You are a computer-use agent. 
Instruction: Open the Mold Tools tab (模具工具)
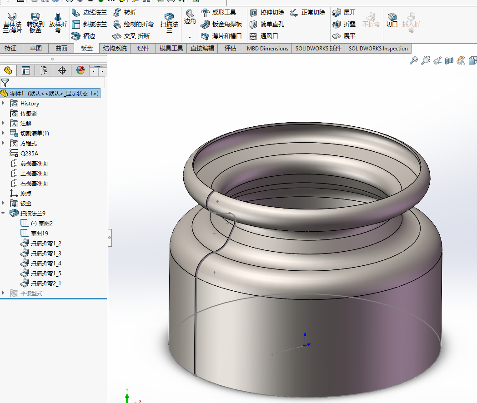[x=171, y=48]
